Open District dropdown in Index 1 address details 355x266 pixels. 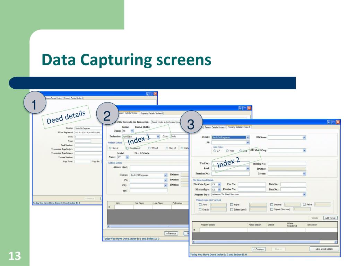(165, 175)
